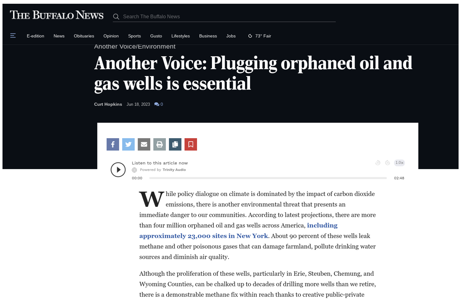462x307 pixels.
Task: Save article with red bookmark icon
Action: [191, 144]
